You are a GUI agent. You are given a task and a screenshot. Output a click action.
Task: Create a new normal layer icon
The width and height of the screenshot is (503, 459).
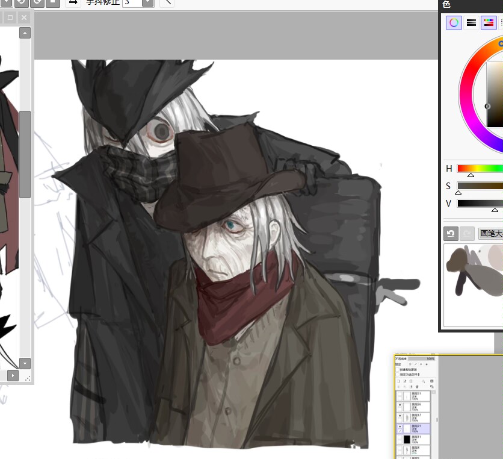click(x=399, y=381)
